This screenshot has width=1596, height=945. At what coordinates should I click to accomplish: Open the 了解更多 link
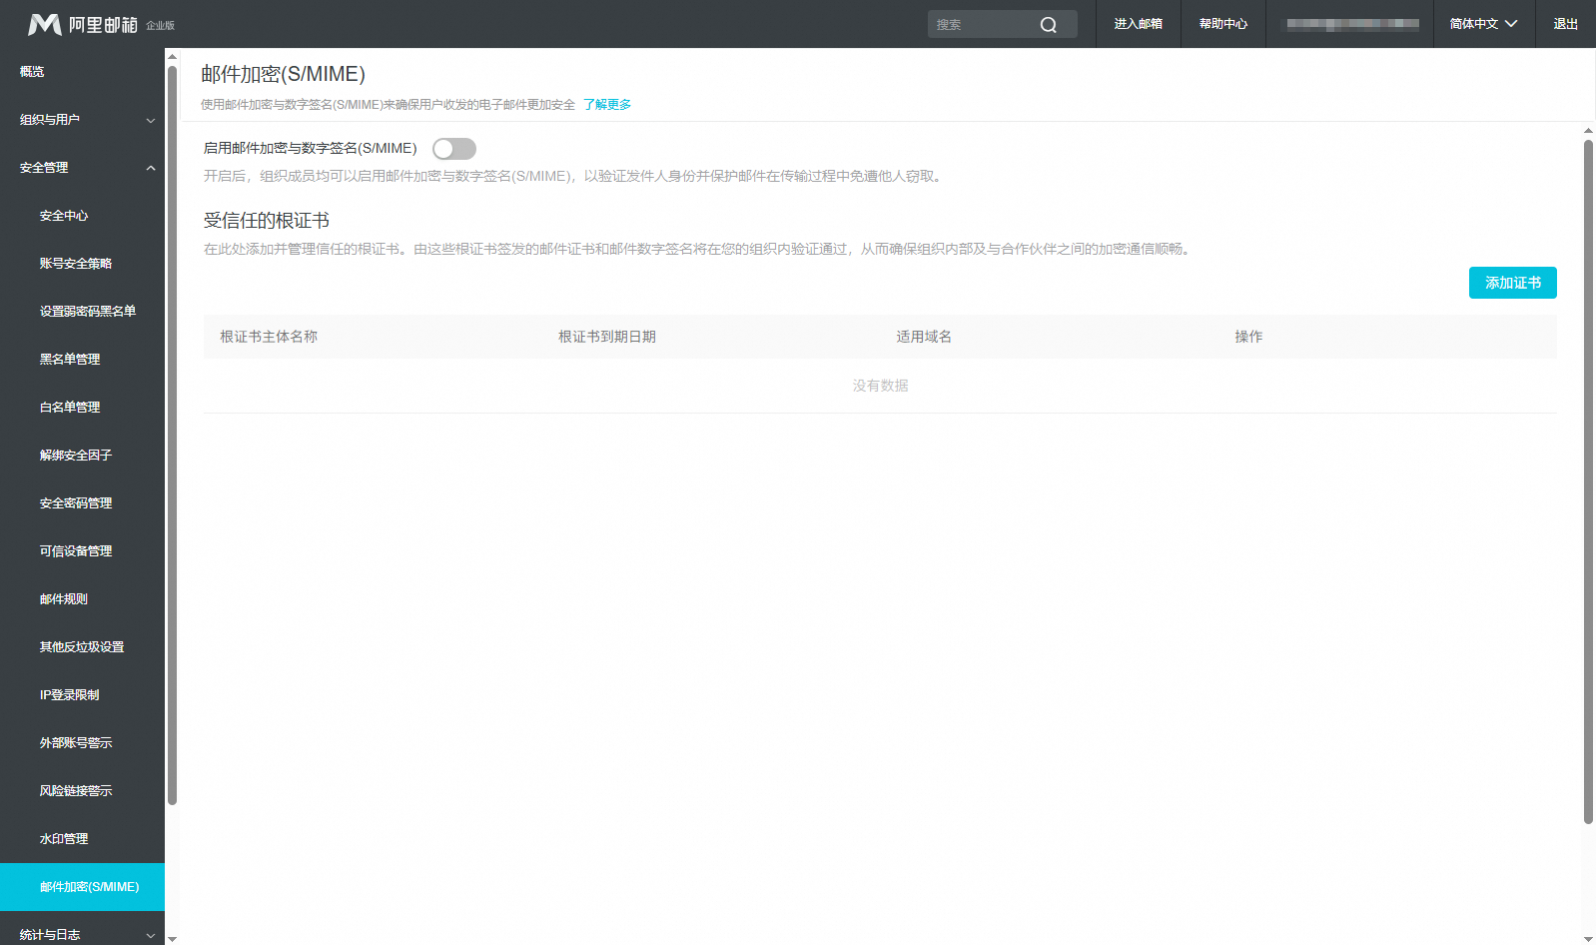pos(607,105)
